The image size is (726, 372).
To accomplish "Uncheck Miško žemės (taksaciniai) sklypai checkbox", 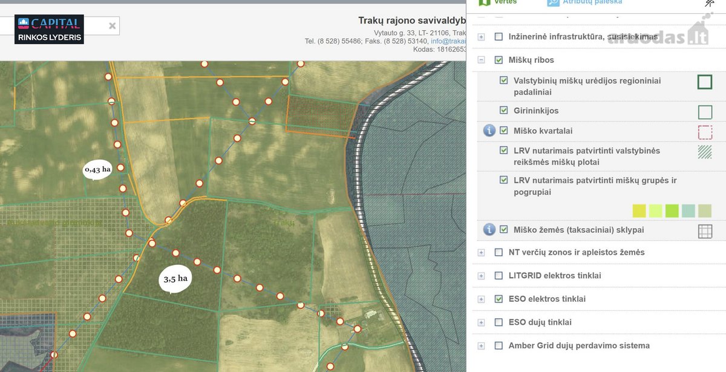I will pos(503,230).
